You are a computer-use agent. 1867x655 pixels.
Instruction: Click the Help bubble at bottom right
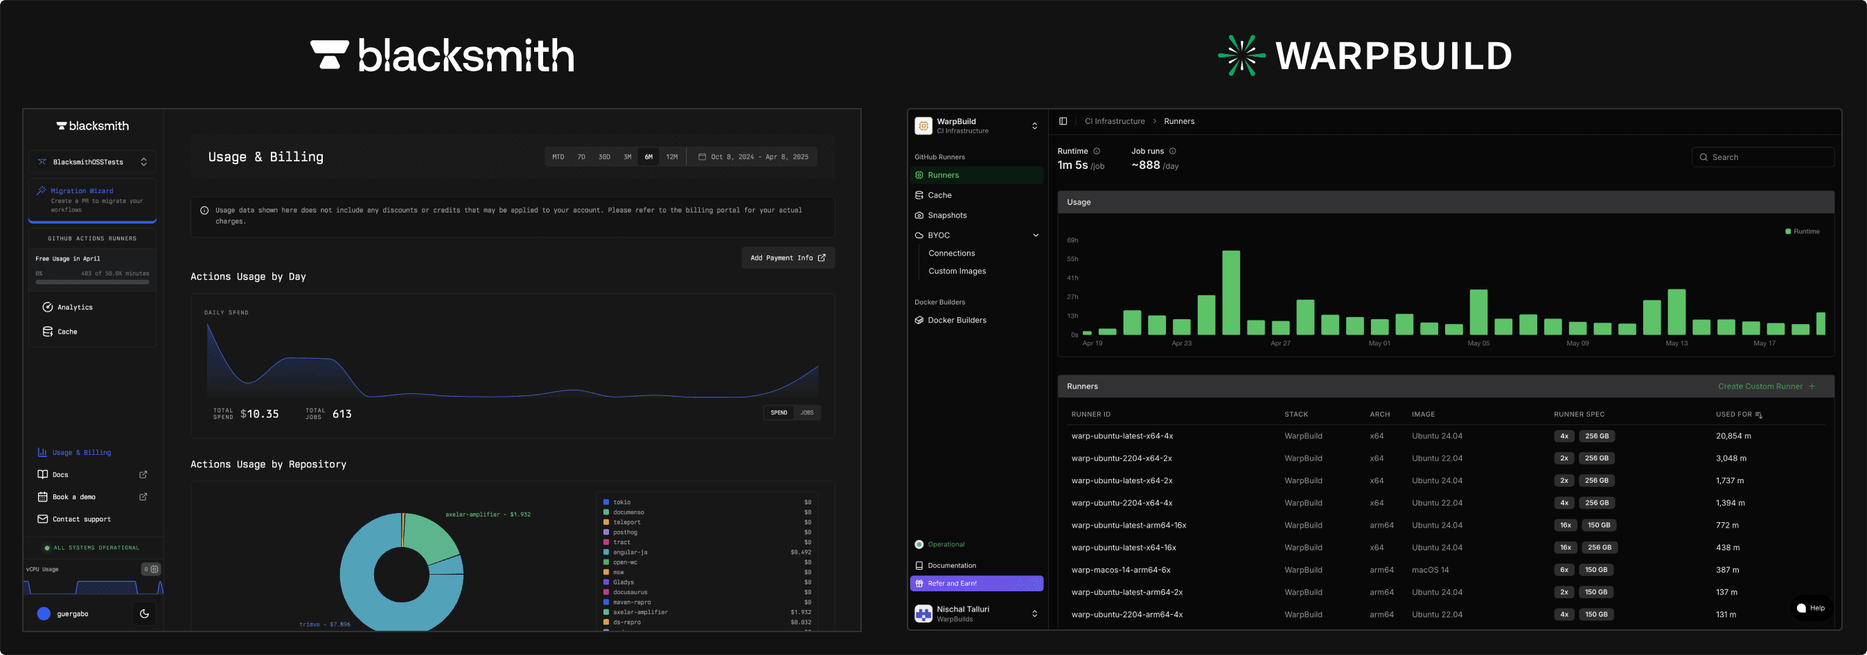point(1811,608)
